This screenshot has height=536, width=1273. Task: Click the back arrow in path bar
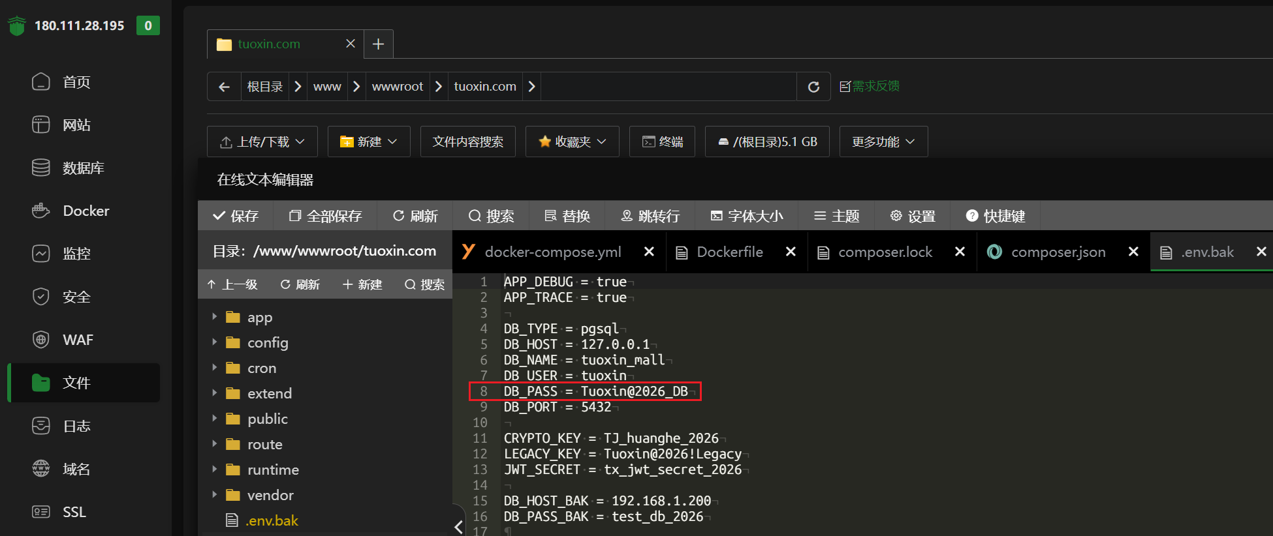(x=224, y=87)
